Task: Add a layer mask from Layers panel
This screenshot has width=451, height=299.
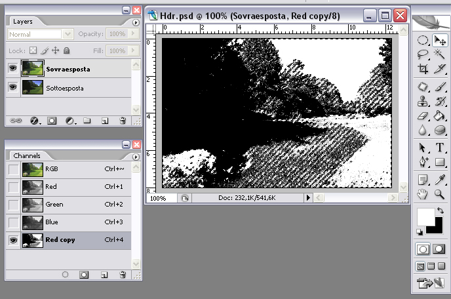Action: point(52,121)
